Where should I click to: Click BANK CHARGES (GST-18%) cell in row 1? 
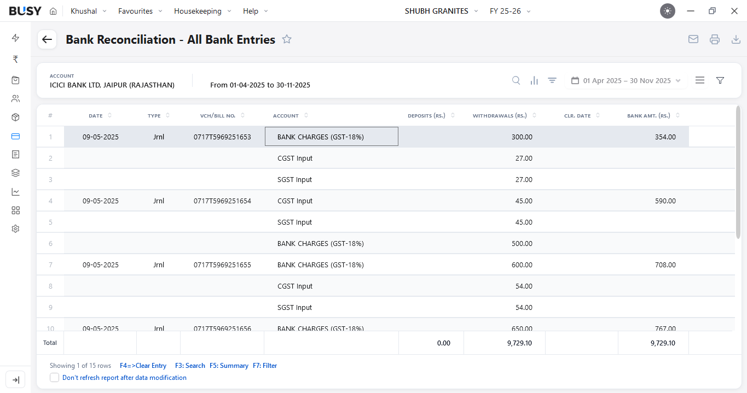click(x=332, y=137)
